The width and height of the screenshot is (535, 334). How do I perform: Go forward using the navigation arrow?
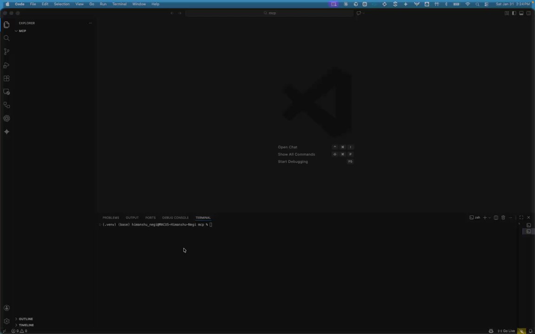click(180, 13)
